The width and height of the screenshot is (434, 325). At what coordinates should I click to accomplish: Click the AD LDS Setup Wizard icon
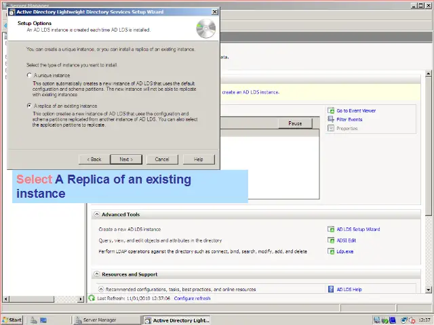pyautogui.click(x=331, y=229)
